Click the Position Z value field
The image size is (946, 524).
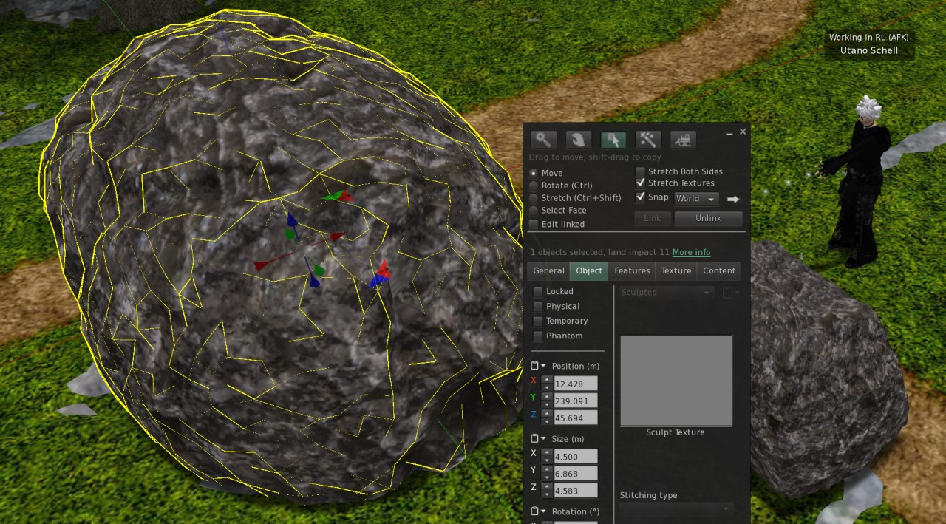click(x=575, y=418)
